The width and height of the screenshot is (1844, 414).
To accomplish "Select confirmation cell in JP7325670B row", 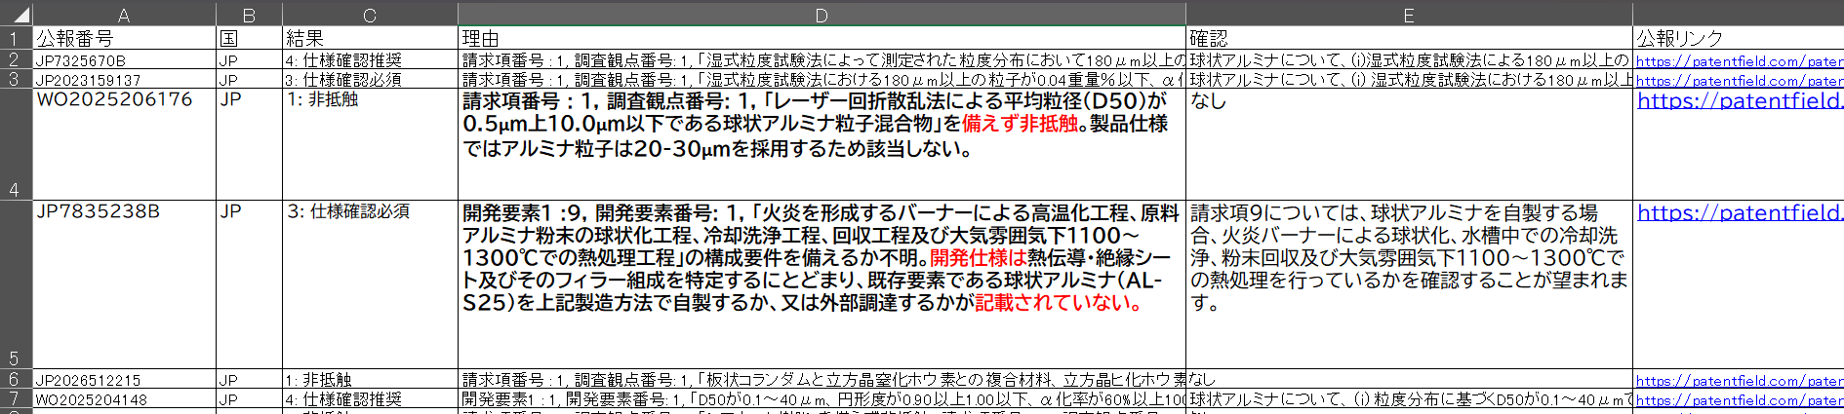I will coord(1409,59).
